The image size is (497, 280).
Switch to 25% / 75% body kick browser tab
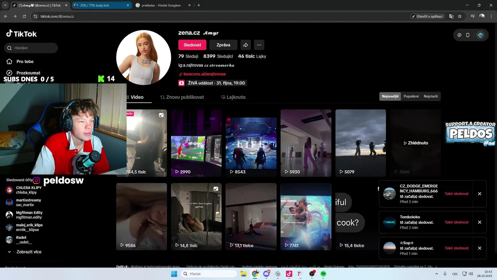tap(101, 5)
